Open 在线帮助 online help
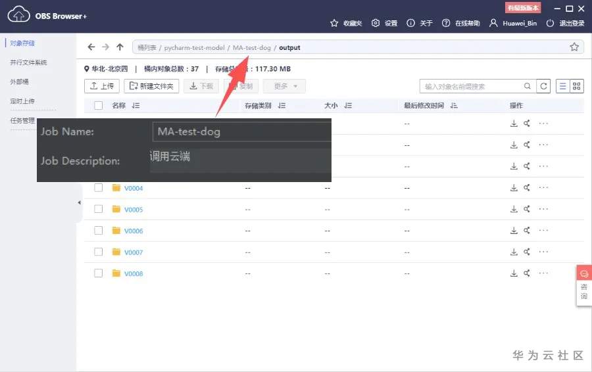This screenshot has height=372, width=592. (461, 24)
